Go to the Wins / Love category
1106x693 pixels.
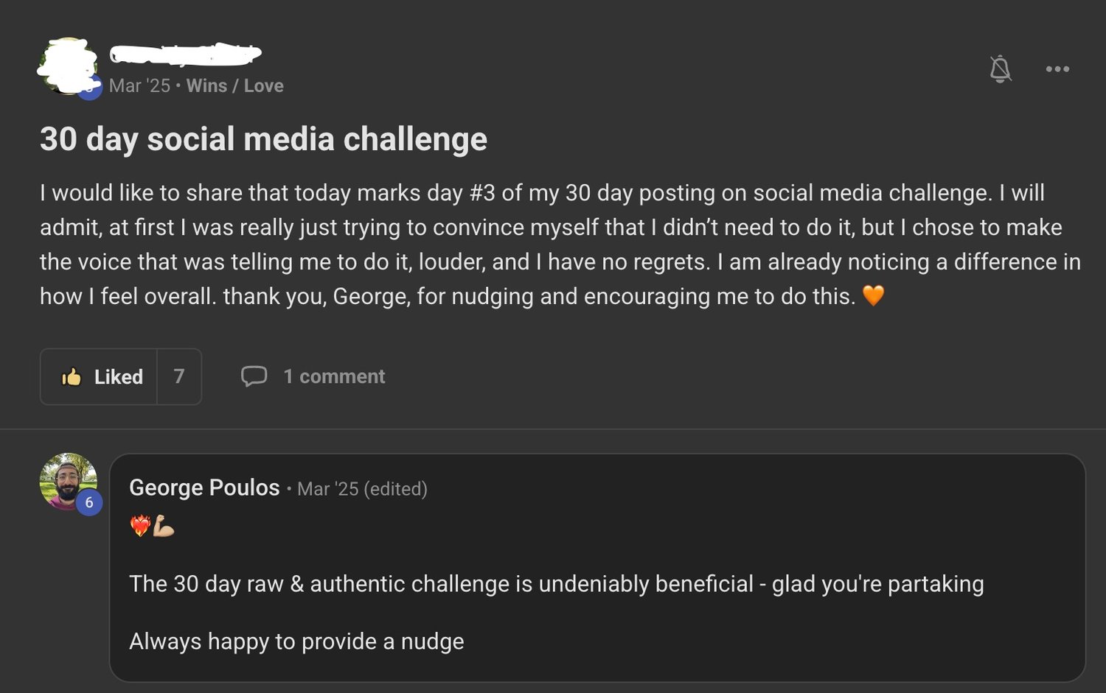tap(234, 85)
